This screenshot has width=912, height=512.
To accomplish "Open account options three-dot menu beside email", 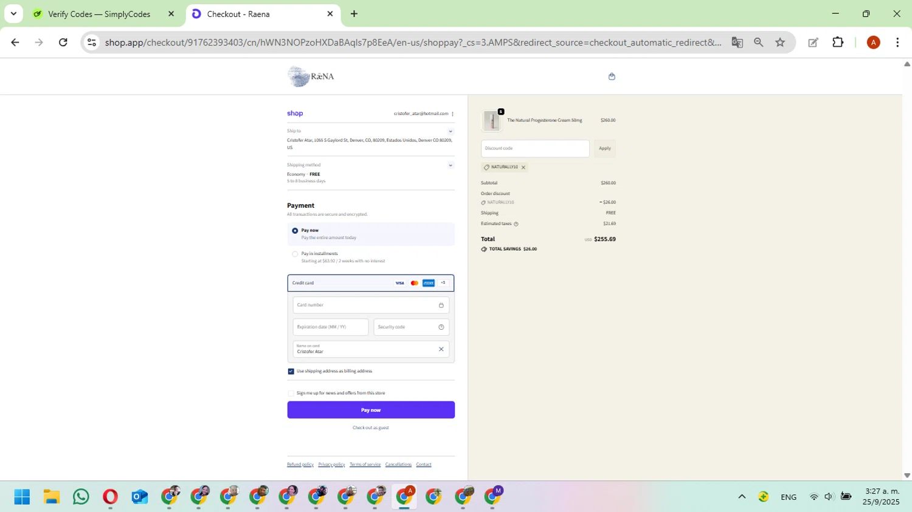I will tap(452, 114).
